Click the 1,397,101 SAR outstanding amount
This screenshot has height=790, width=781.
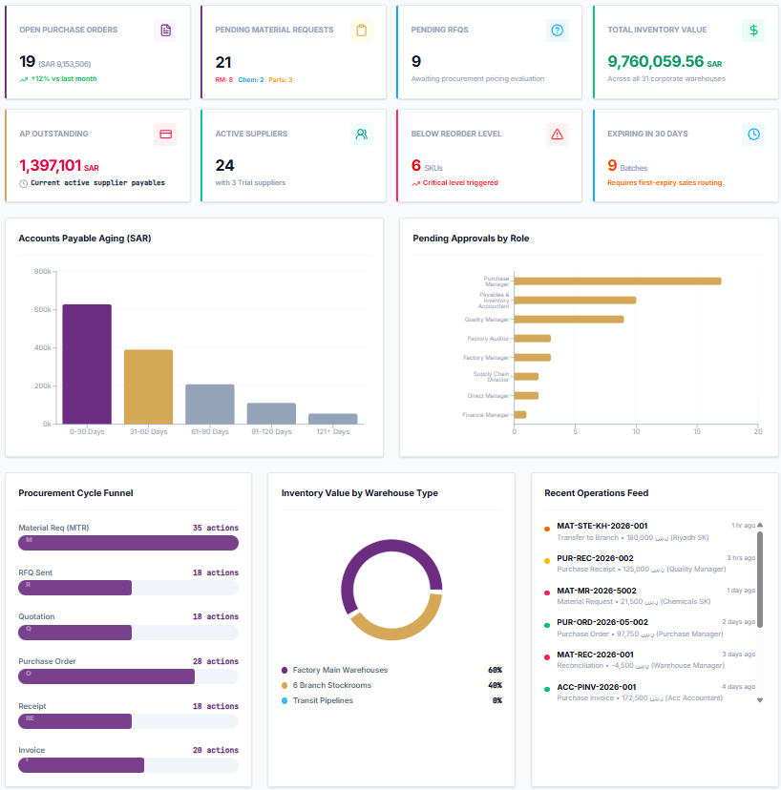59,165
